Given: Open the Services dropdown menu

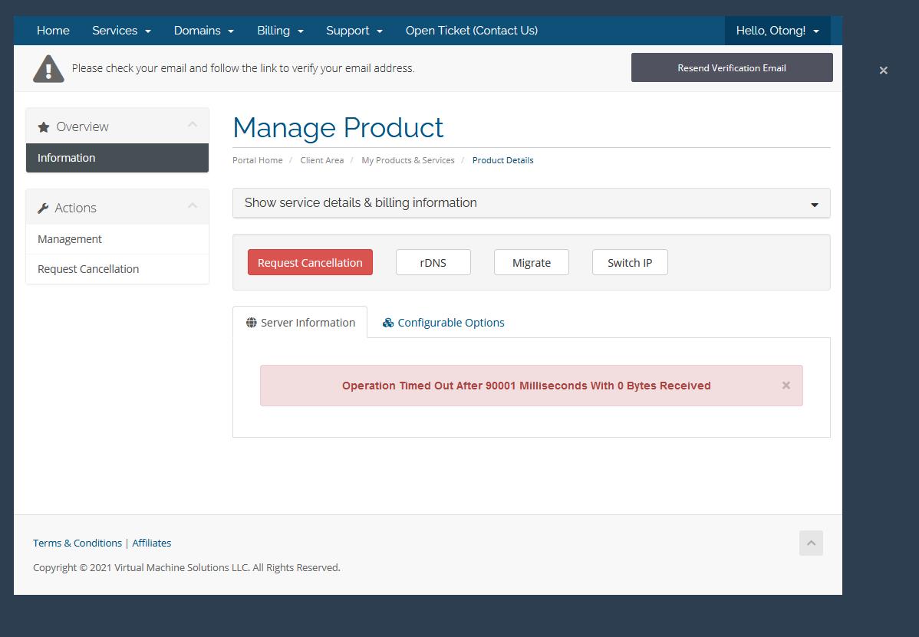Looking at the screenshot, I should coord(121,31).
